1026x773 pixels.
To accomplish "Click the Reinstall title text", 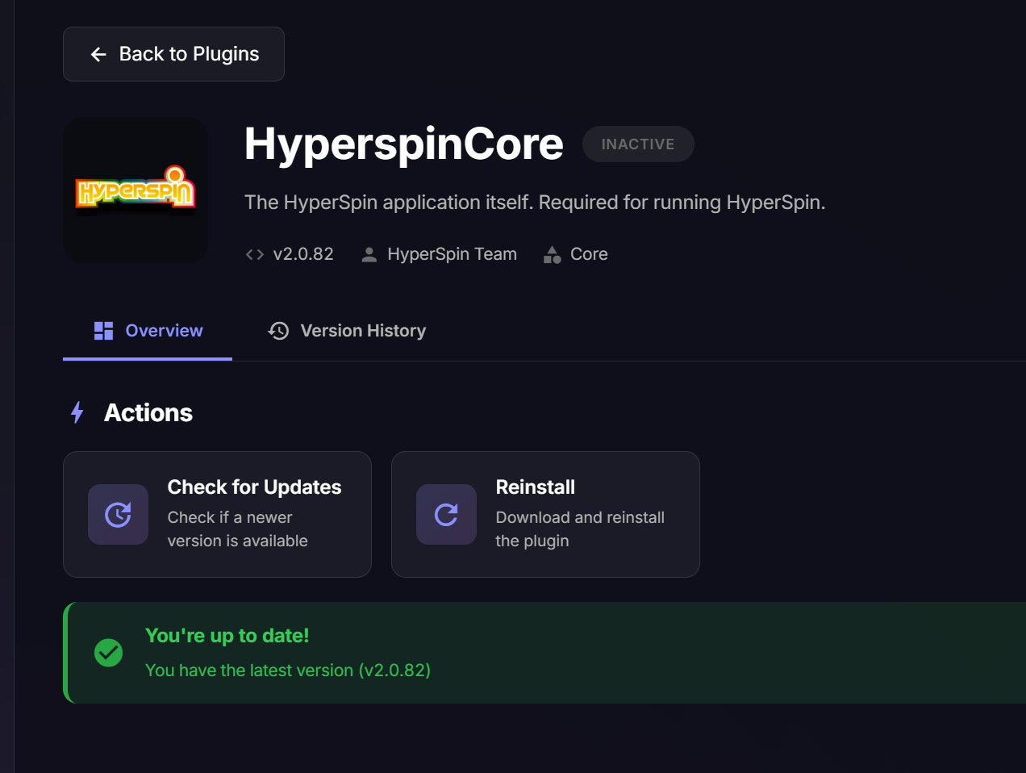I will 535,487.
